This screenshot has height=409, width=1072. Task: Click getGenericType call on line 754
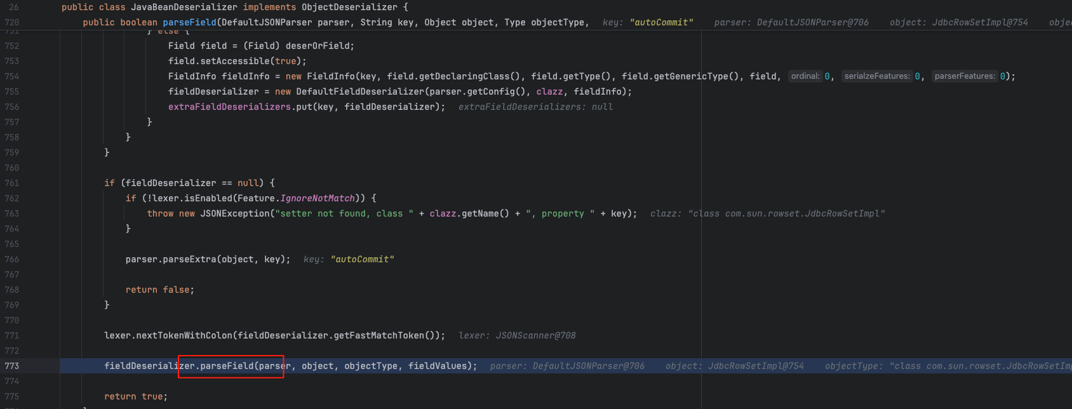pos(696,76)
